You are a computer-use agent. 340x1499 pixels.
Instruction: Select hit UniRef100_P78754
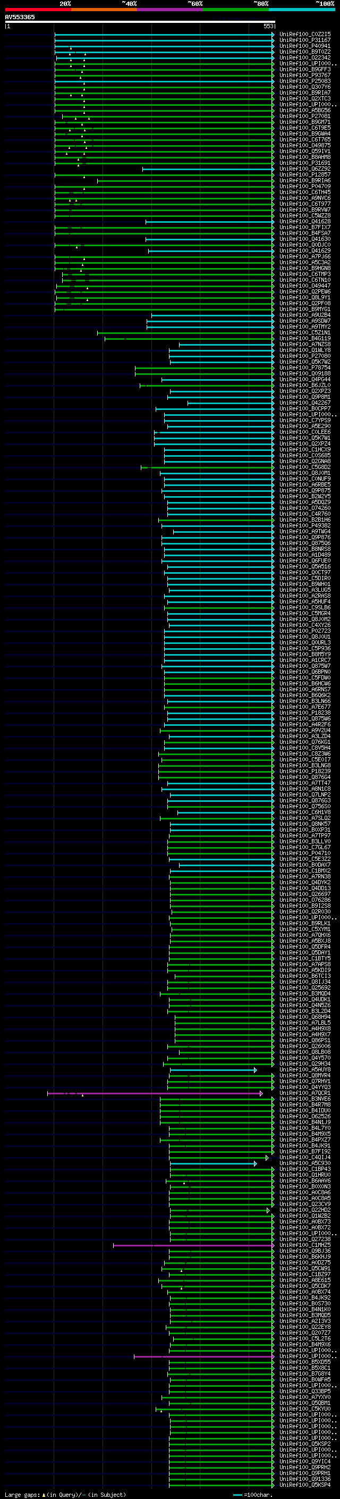point(304,367)
